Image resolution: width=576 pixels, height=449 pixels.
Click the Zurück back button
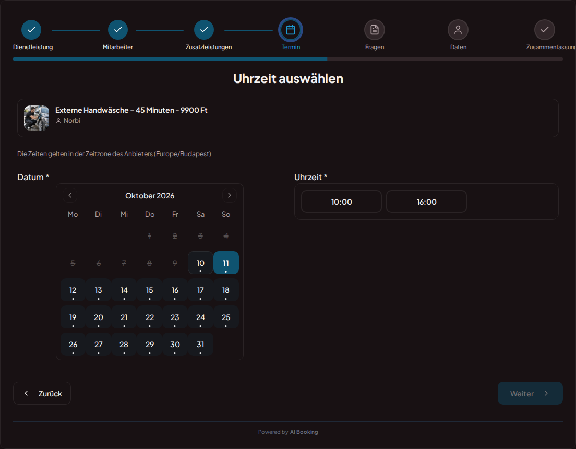click(x=42, y=393)
